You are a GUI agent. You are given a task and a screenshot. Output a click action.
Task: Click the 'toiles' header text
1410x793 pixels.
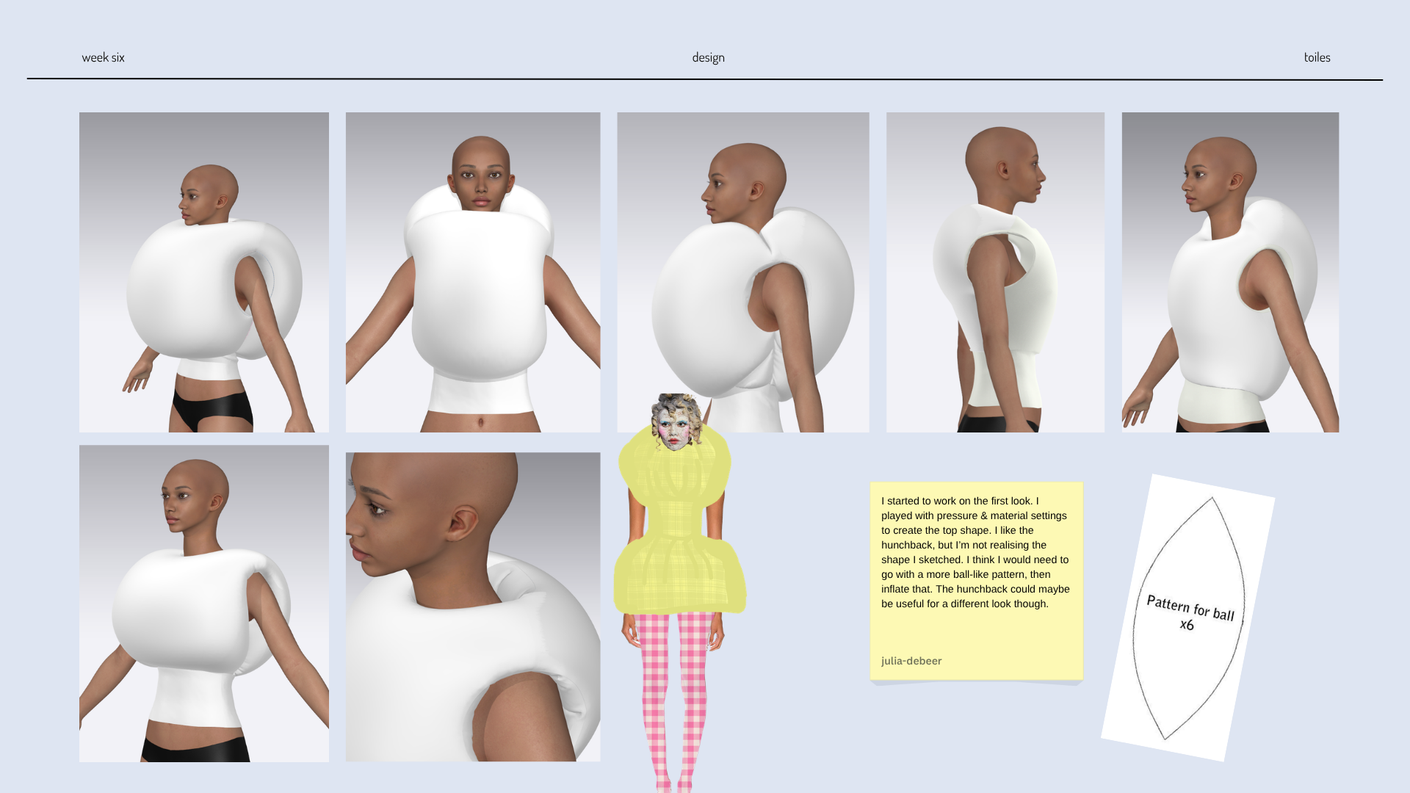(x=1317, y=57)
